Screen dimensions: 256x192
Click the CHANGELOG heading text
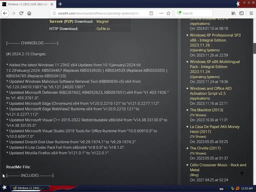coord(32,43)
